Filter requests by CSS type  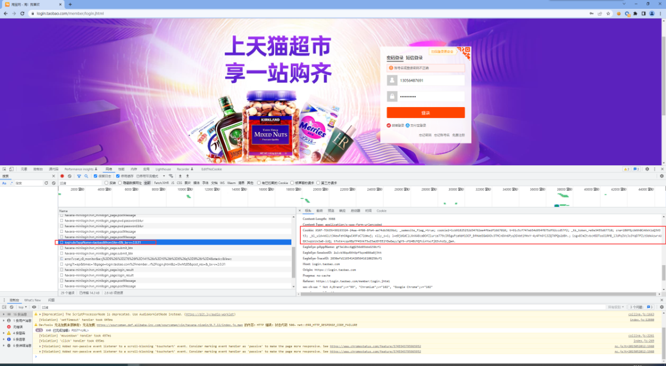(x=179, y=183)
